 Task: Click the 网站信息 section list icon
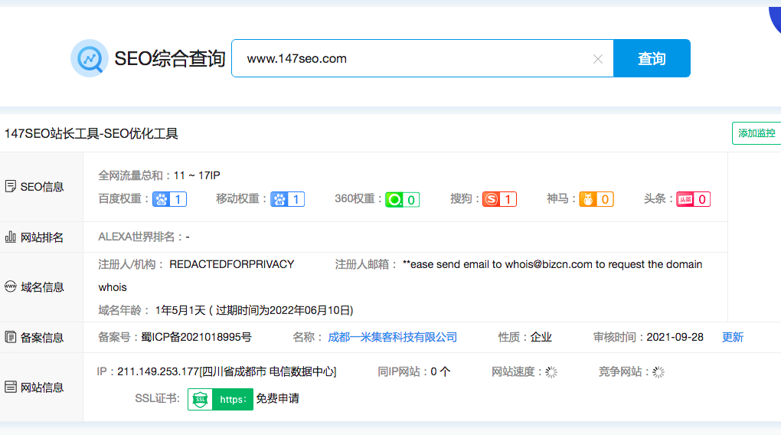[x=11, y=387]
